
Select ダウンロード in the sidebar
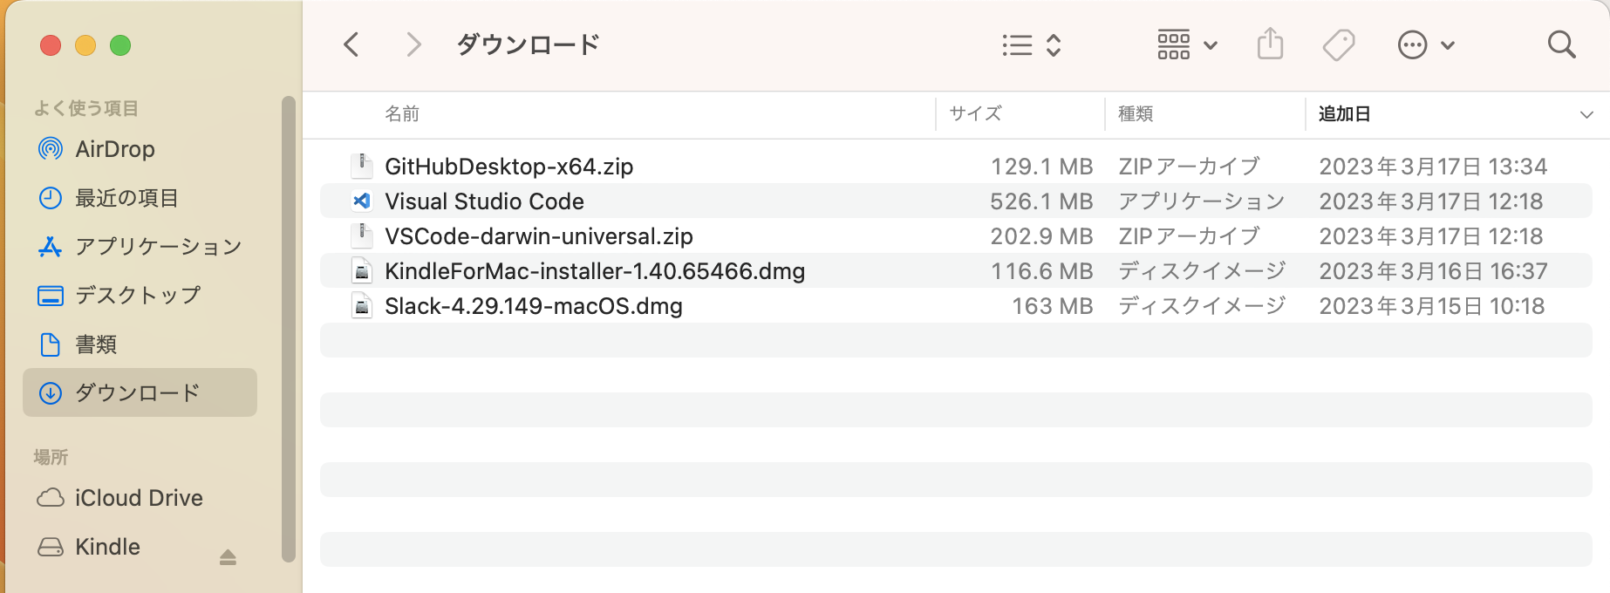(x=140, y=392)
